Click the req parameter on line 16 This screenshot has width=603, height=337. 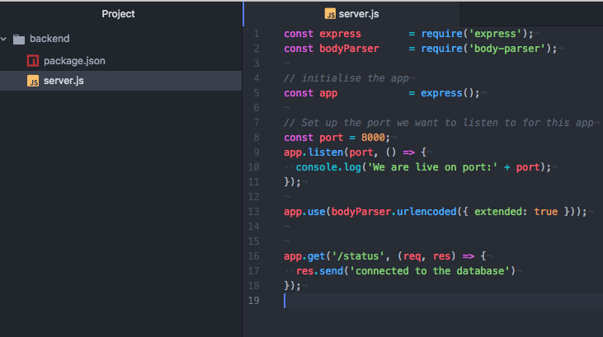click(x=412, y=256)
